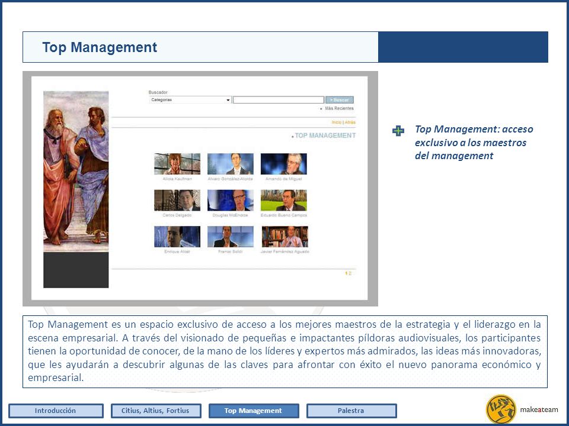Click the search text field beside Categorías

279,100
